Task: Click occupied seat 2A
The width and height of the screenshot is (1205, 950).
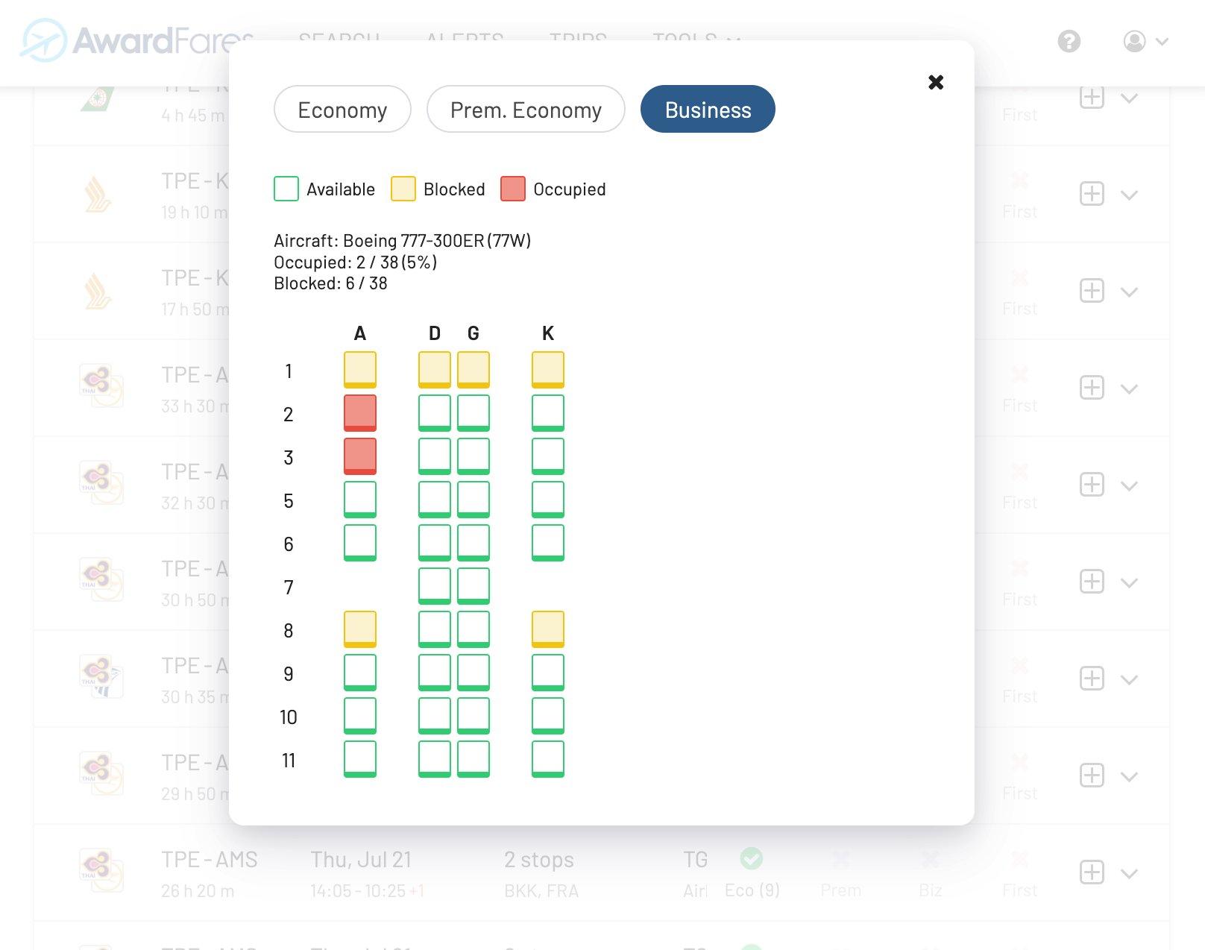Action: tap(360, 412)
